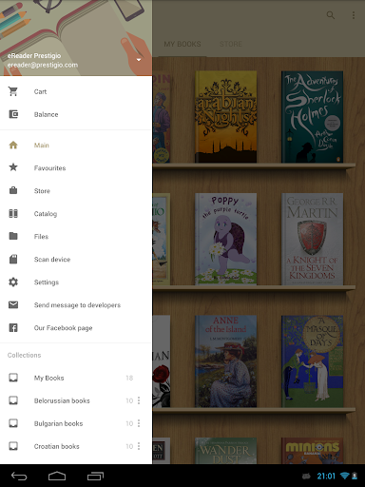The height and width of the screenshot is (487, 365).
Task: Expand the account dropdown arrow in header
Action: [139, 60]
